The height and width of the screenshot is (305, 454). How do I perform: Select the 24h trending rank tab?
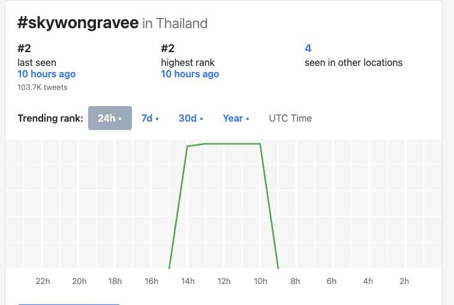[110, 118]
